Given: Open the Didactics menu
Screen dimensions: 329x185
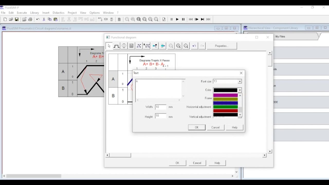Looking at the screenshot, I should tap(58, 13).
